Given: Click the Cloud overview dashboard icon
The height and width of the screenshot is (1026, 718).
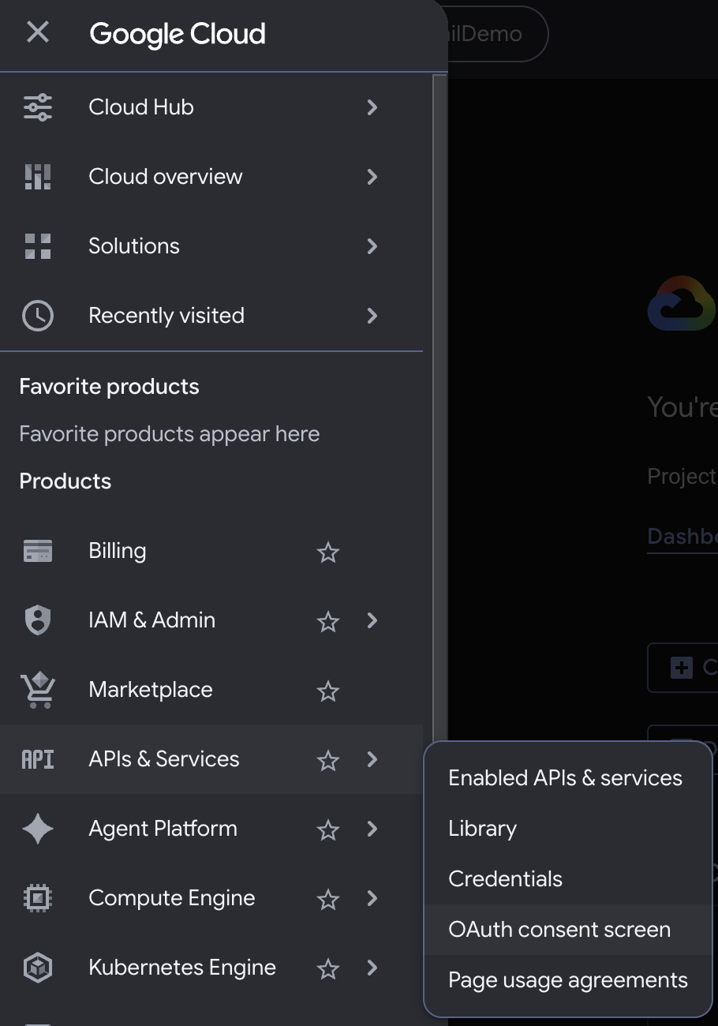Looking at the screenshot, I should [38, 177].
